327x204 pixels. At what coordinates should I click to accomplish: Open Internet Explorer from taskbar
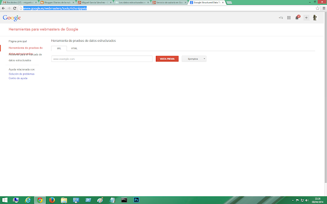coord(28,200)
